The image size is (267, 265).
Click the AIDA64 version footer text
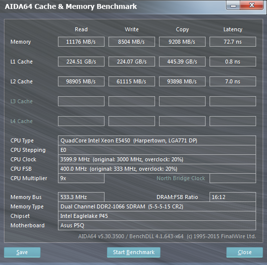pos(167,236)
